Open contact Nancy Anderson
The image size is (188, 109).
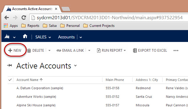tap(177, 97)
